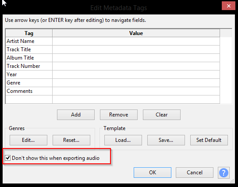238x187 pixels.
Task: Select the Album Title value cell
Action: pos(136,58)
